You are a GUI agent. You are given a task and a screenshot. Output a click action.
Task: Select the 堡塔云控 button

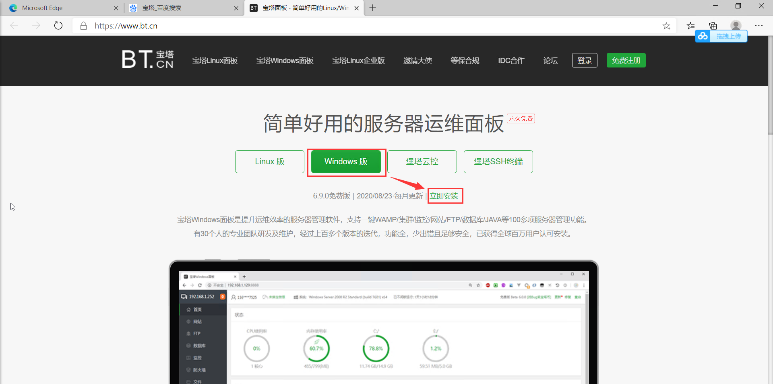pyautogui.click(x=422, y=161)
